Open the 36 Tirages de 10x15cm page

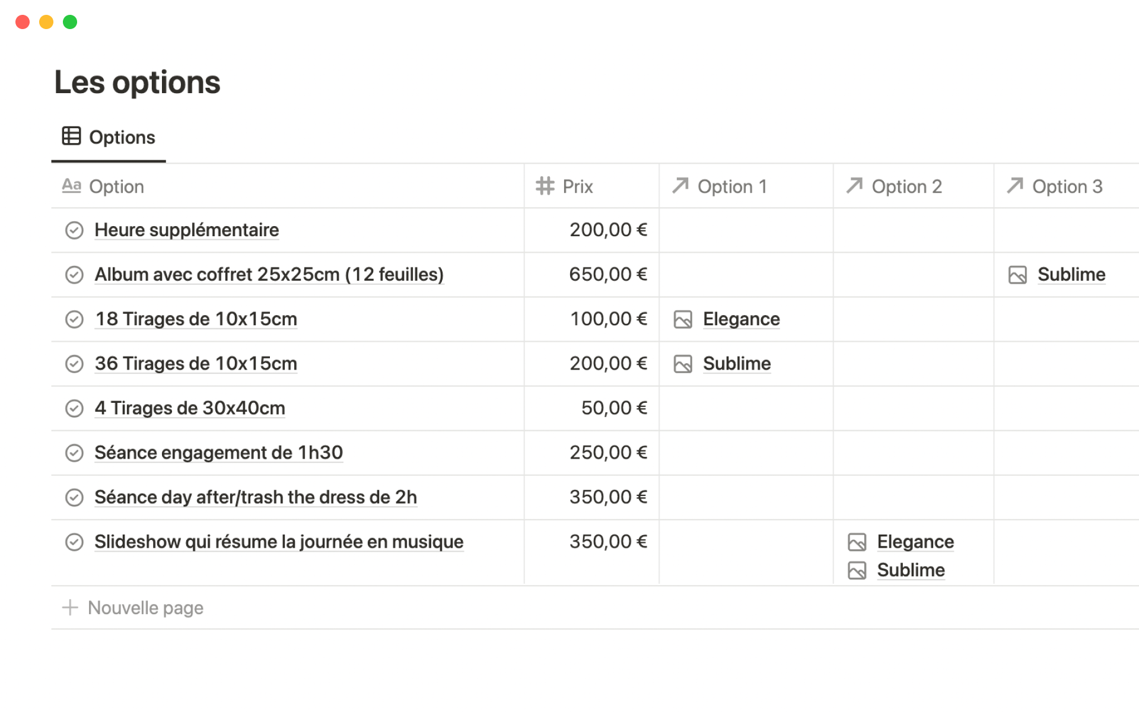coord(196,364)
